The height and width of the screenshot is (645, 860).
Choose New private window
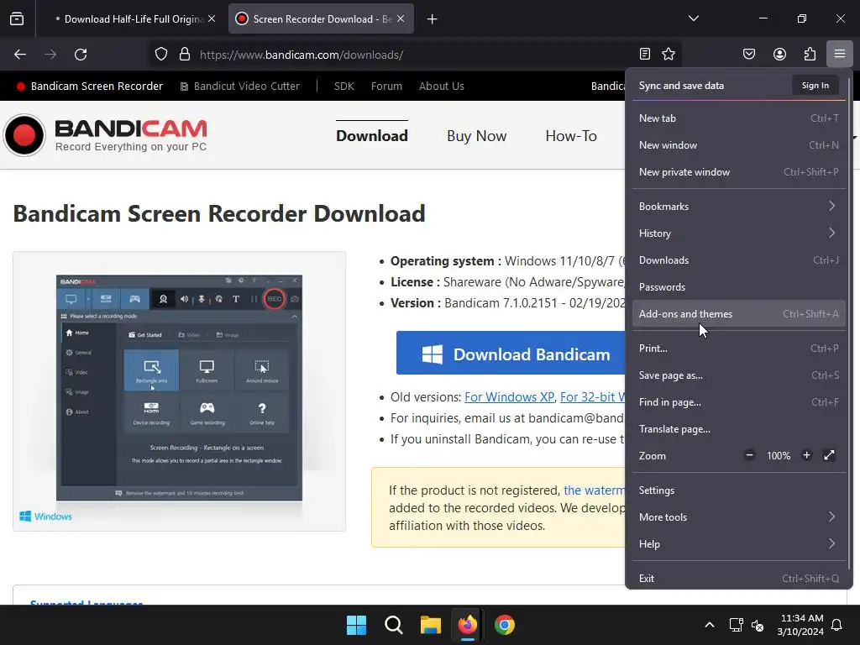(x=739, y=171)
